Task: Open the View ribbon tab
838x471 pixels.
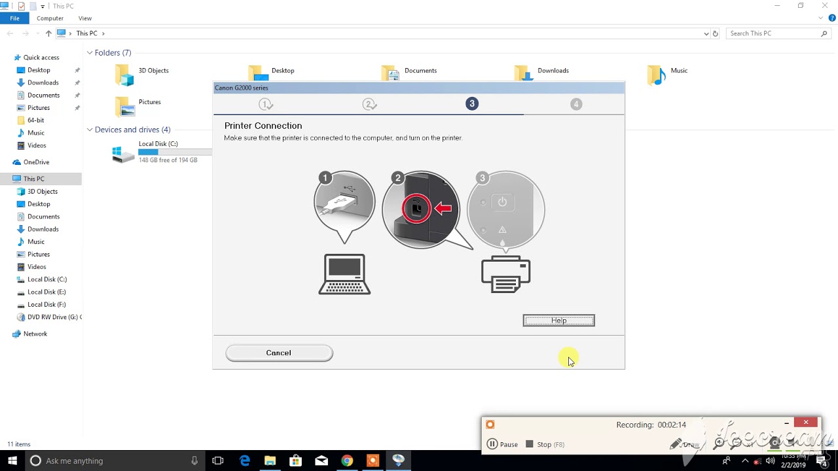Action: pos(85,18)
